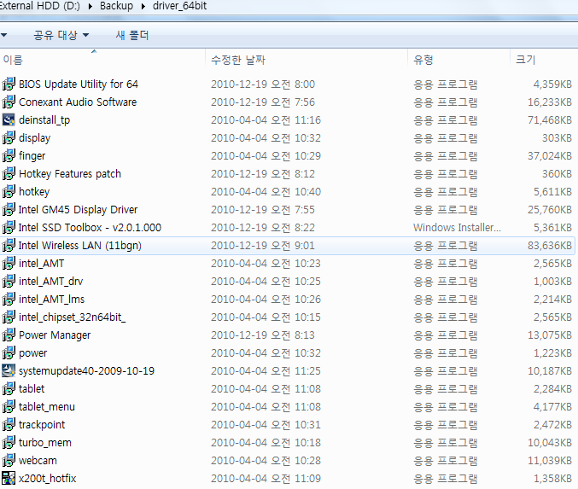Navigate to the Backup breadcrumb folder

click(x=116, y=6)
